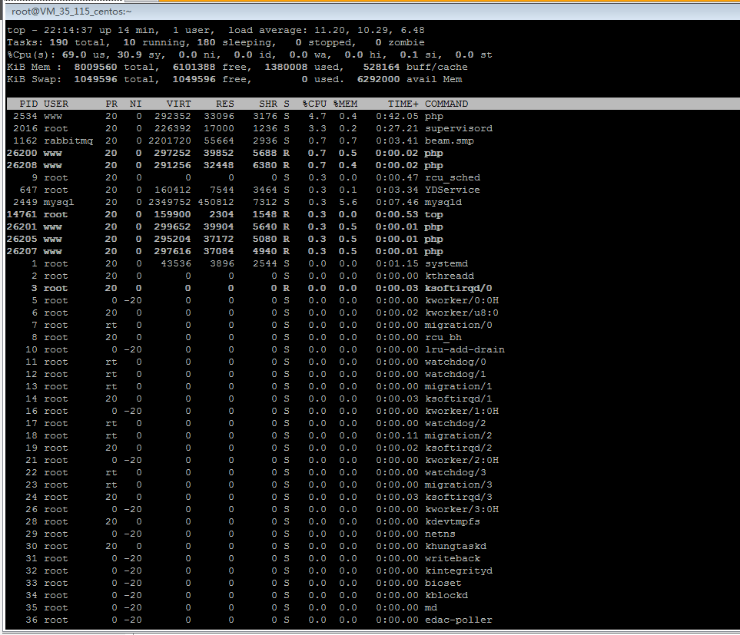Click the ksoftirqd/0 running process
740x635 pixels.
pos(458,288)
